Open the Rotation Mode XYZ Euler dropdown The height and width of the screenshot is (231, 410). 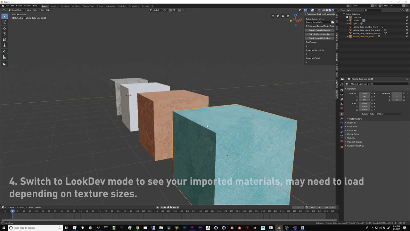click(389, 114)
